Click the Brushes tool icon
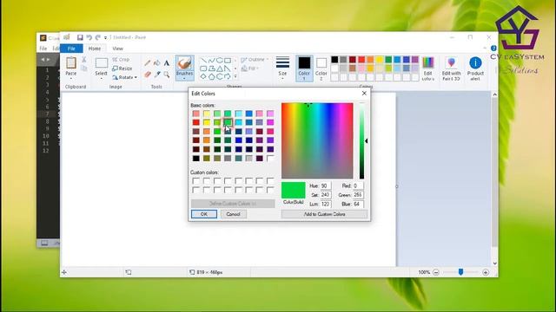The width and height of the screenshot is (556, 312). (x=184, y=63)
